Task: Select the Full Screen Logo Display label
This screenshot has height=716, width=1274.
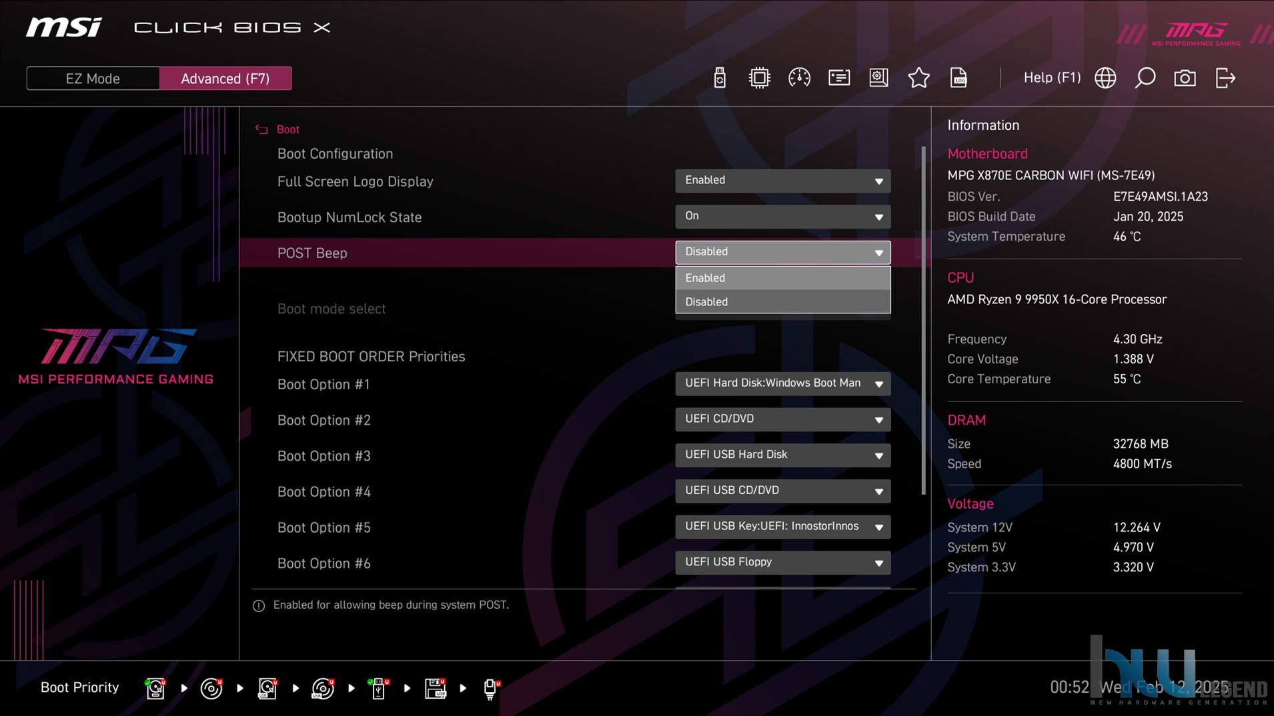Action: [356, 181]
